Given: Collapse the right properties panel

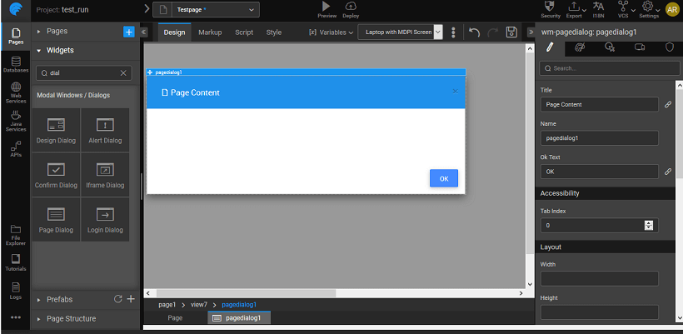Looking at the screenshot, I should click(531, 32).
